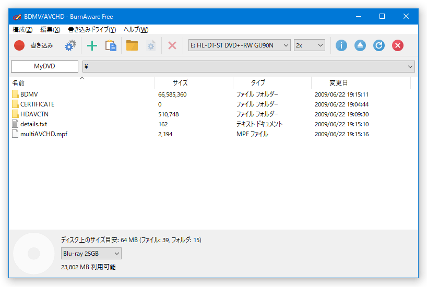Click size value 510,748
Screen dimensions: 427x287
click(168, 114)
